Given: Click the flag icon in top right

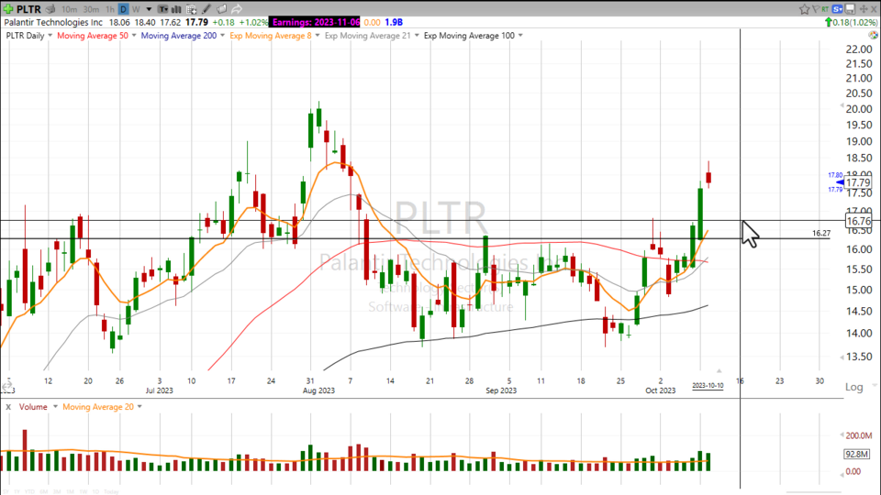Looking at the screenshot, I should pos(816,9).
